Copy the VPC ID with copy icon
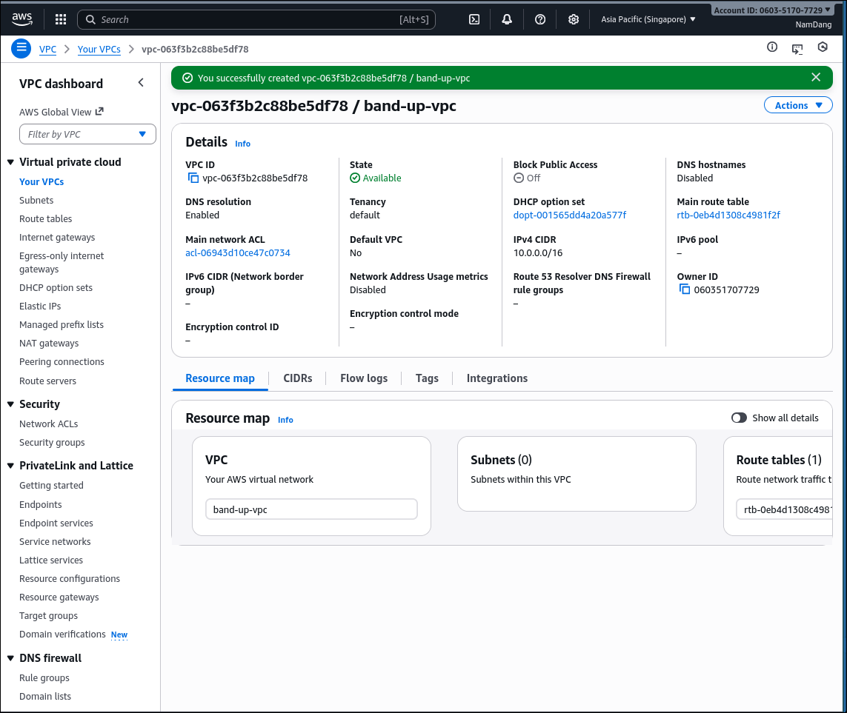847x713 pixels. pyautogui.click(x=193, y=178)
